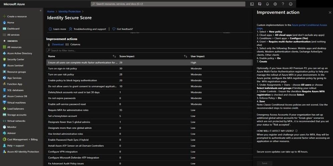Select the Set a honeytoken account row

click(149, 116)
